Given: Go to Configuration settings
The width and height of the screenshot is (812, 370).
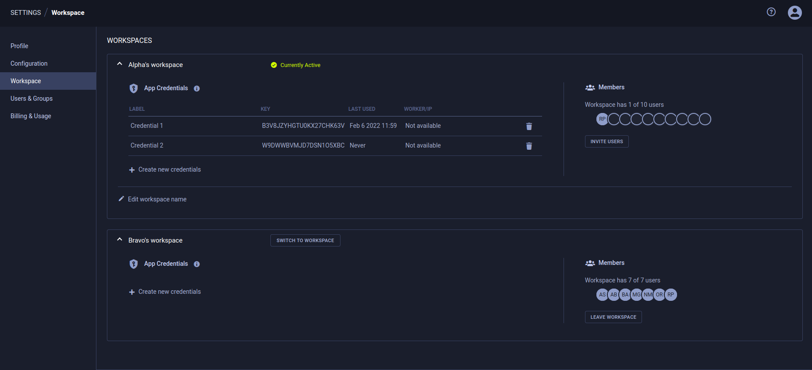Looking at the screenshot, I should point(29,63).
